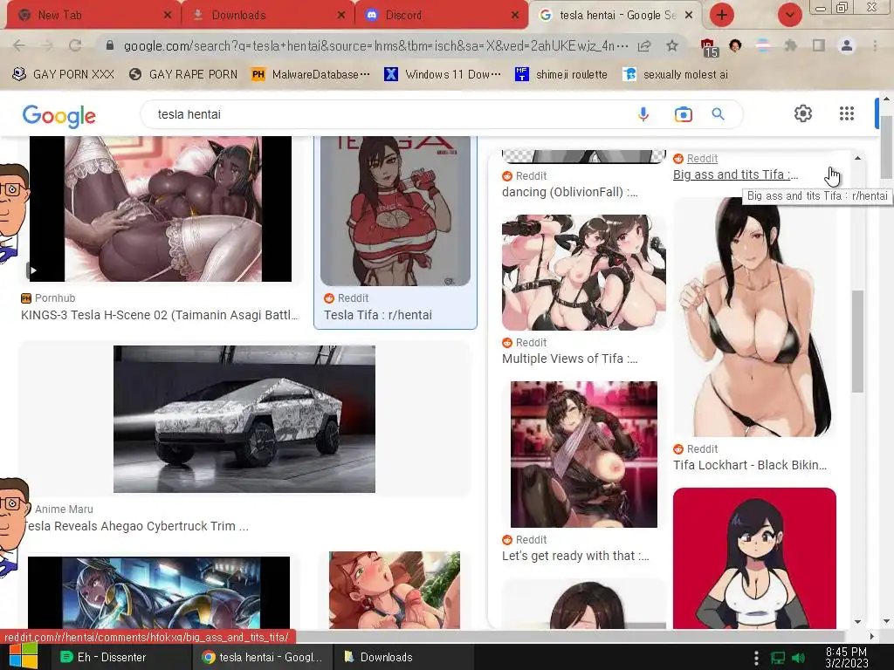
Task: Submit the search with the magnifier icon
Action: coord(719,114)
